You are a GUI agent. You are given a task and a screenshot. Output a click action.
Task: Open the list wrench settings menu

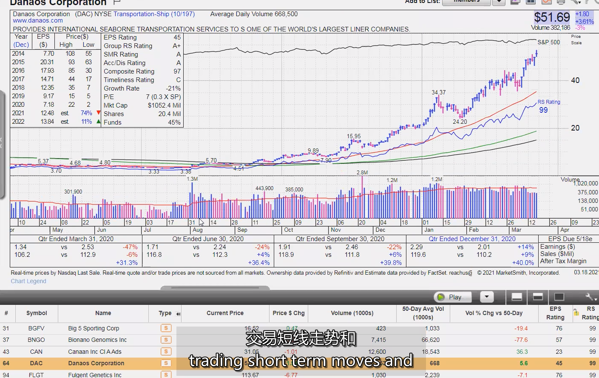[590, 297]
